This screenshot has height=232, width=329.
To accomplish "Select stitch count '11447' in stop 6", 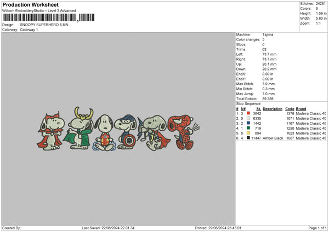I will click(256, 138).
